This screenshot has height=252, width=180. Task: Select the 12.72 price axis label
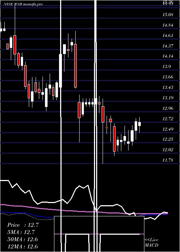pyautogui.click(x=168, y=119)
